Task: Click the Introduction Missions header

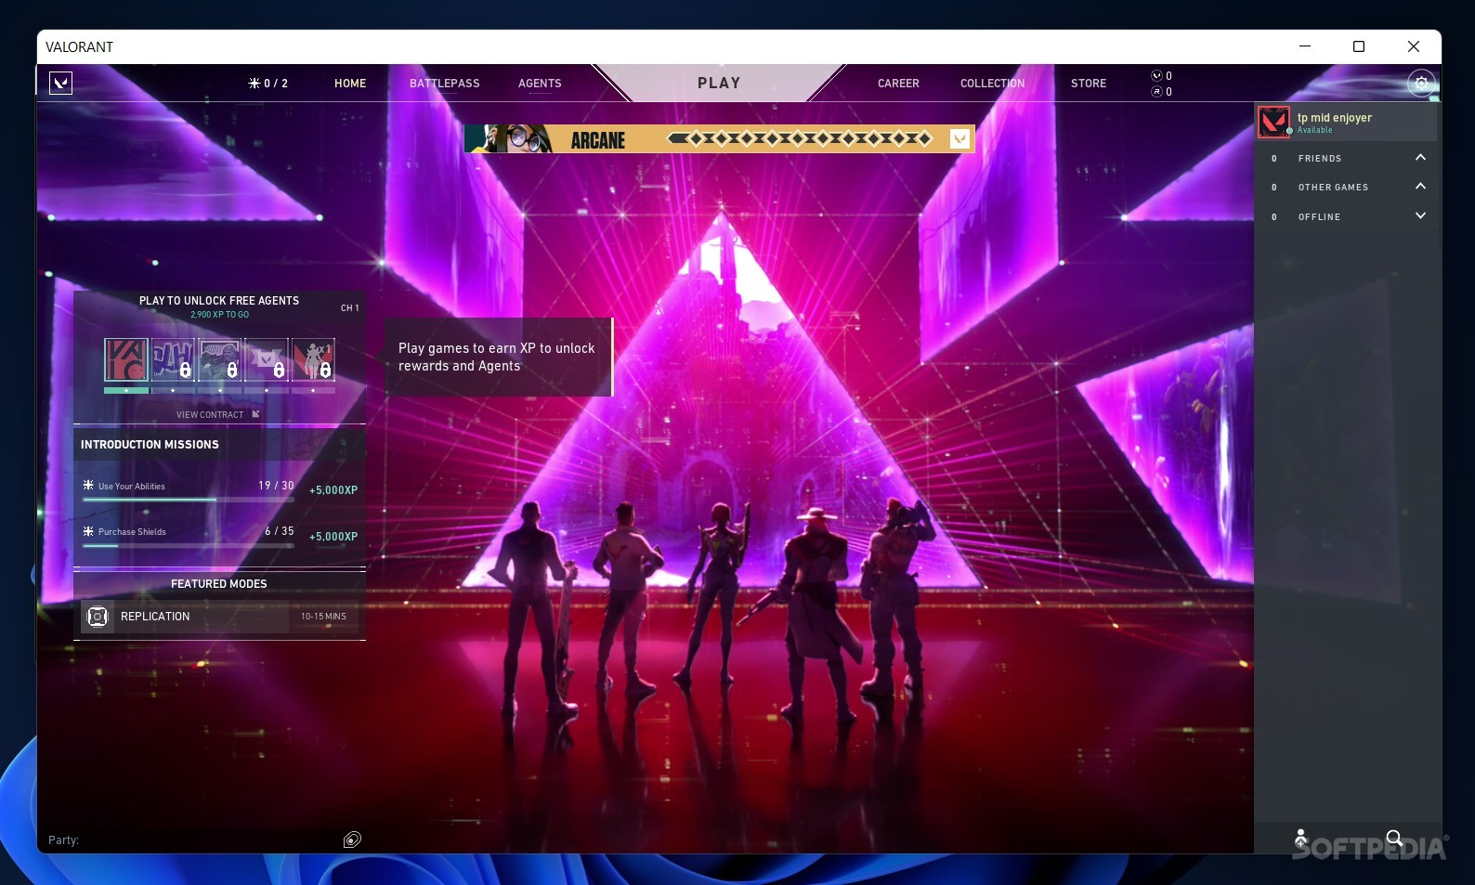Action: click(x=150, y=445)
